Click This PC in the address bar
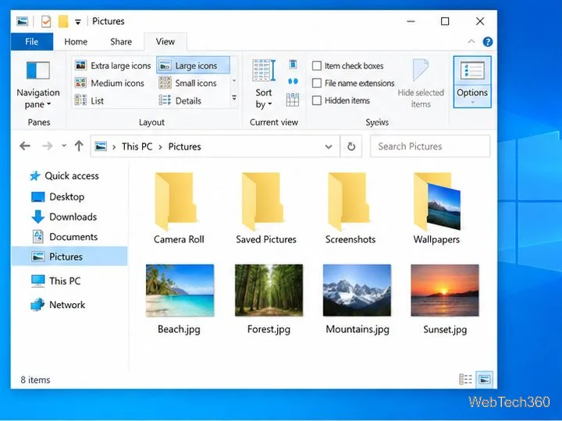562x421 pixels. [137, 147]
